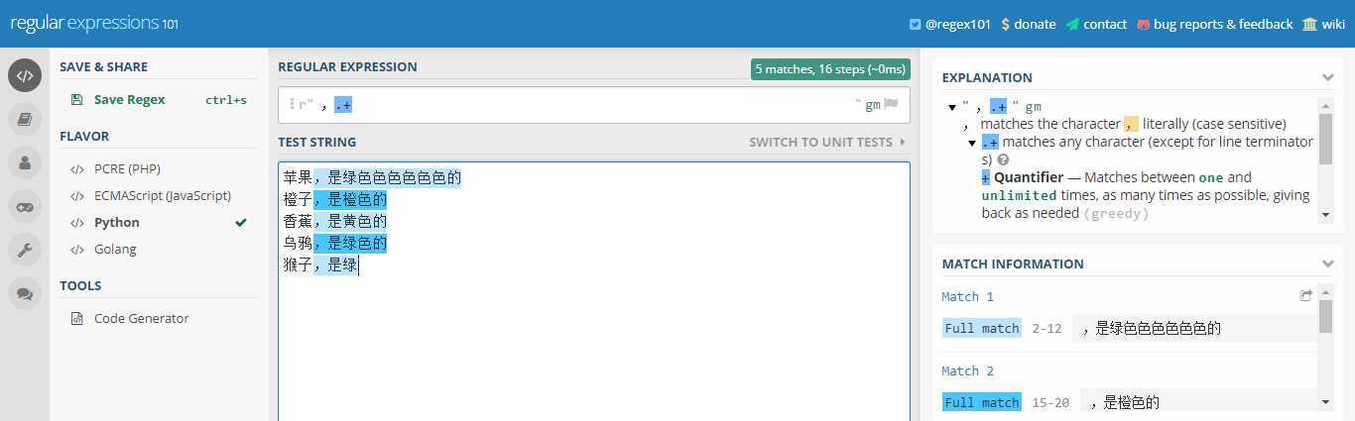Open the account user icon in sidebar

25,162
